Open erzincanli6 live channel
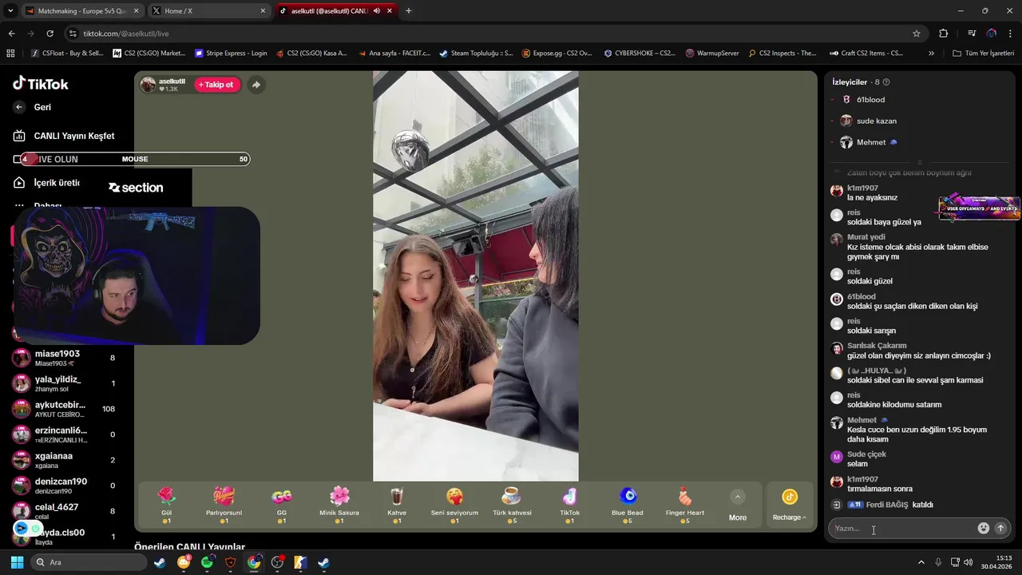The height and width of the screenshot is (575, 1022). (64, 434)
